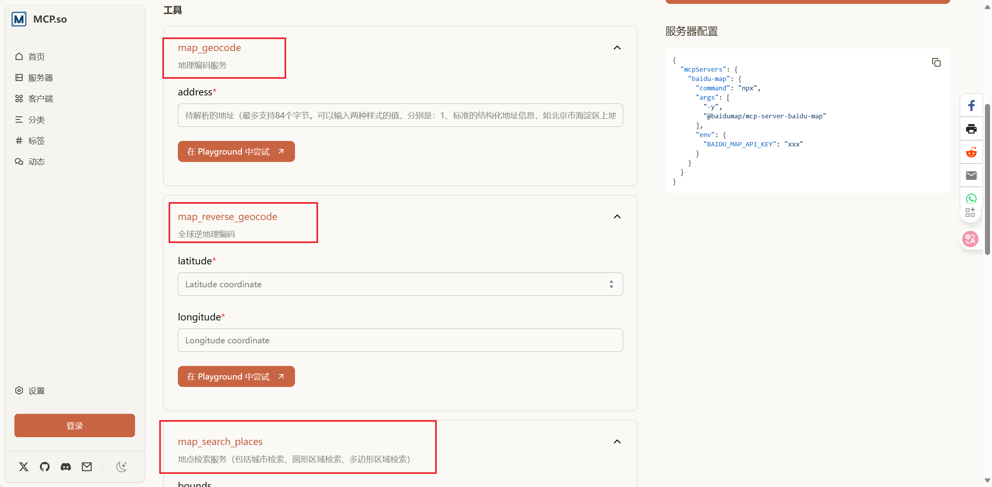Share page on Facebook

(x=971, y=105)
